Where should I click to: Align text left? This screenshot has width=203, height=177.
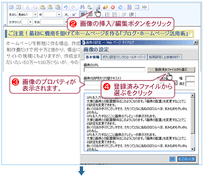pos(83,14)
